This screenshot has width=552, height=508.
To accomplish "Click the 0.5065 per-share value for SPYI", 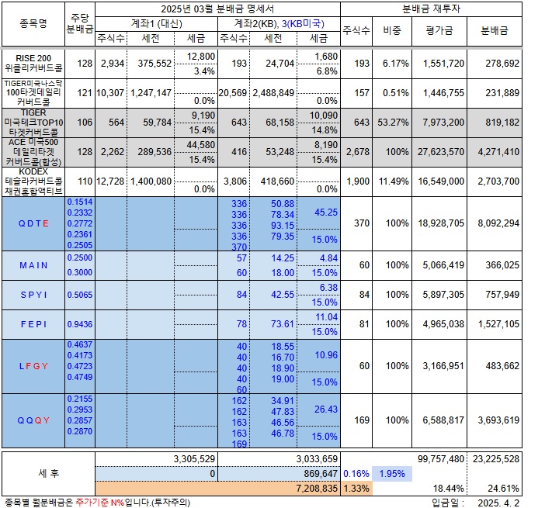I will tap(80, 295).
